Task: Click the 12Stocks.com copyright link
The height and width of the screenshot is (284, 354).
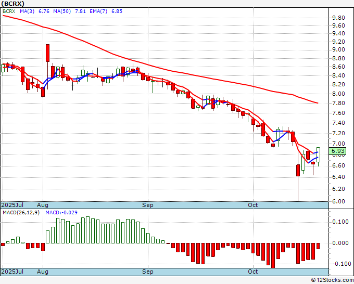Action: 332,280
